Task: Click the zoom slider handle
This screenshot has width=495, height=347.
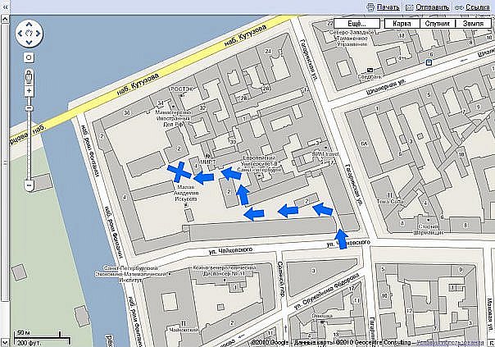Action: (x=29, y=108)
